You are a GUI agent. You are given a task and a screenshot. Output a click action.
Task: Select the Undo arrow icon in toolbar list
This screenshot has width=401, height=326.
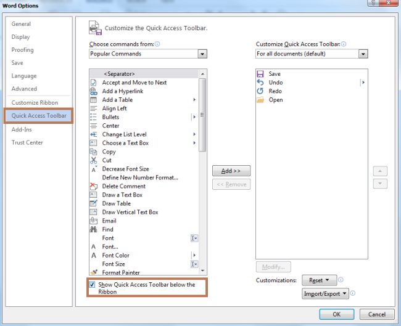[x=260, y=83]
